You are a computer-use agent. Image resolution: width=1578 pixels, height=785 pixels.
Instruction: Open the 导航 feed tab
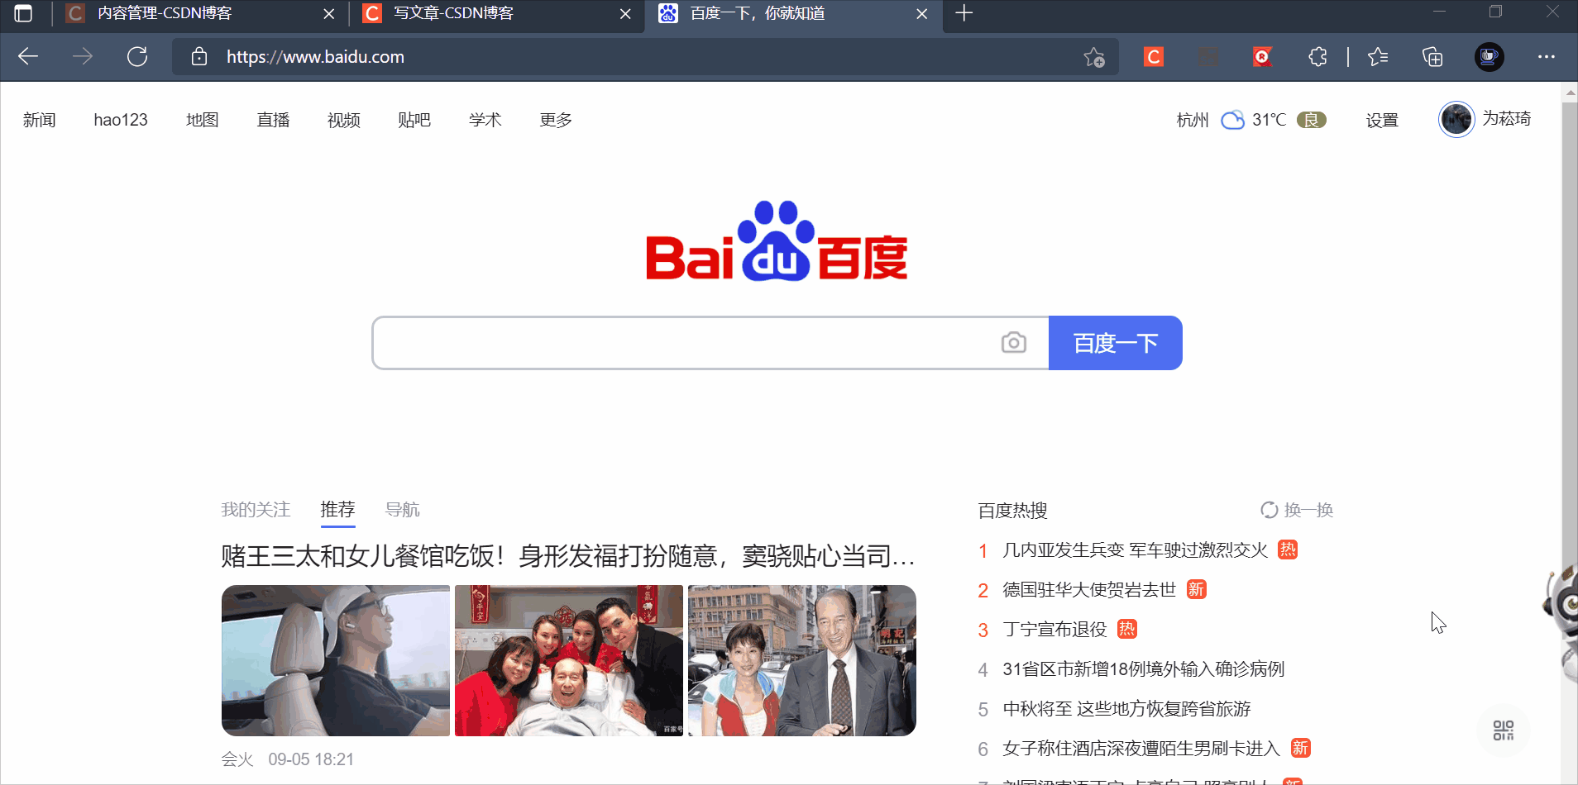click(403, 510)
